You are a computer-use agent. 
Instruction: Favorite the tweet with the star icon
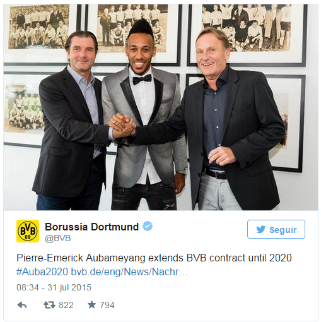[91, 304]
